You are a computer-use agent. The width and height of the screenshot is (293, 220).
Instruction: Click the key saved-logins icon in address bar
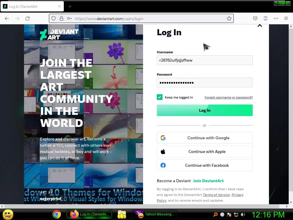(70, 18)
